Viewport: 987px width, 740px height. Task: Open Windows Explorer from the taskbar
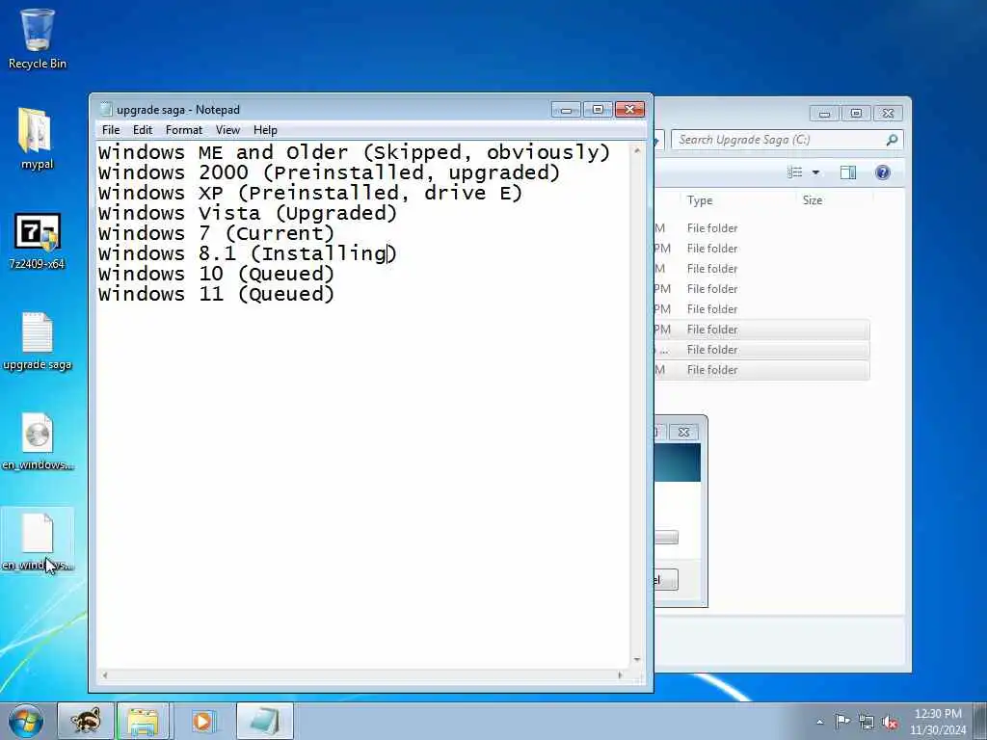143,721
